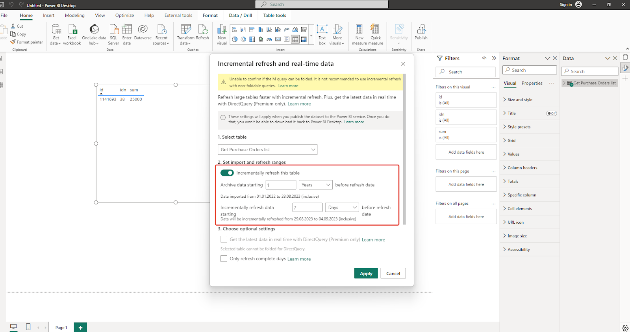Click the Enter data icon

(127, 34)
